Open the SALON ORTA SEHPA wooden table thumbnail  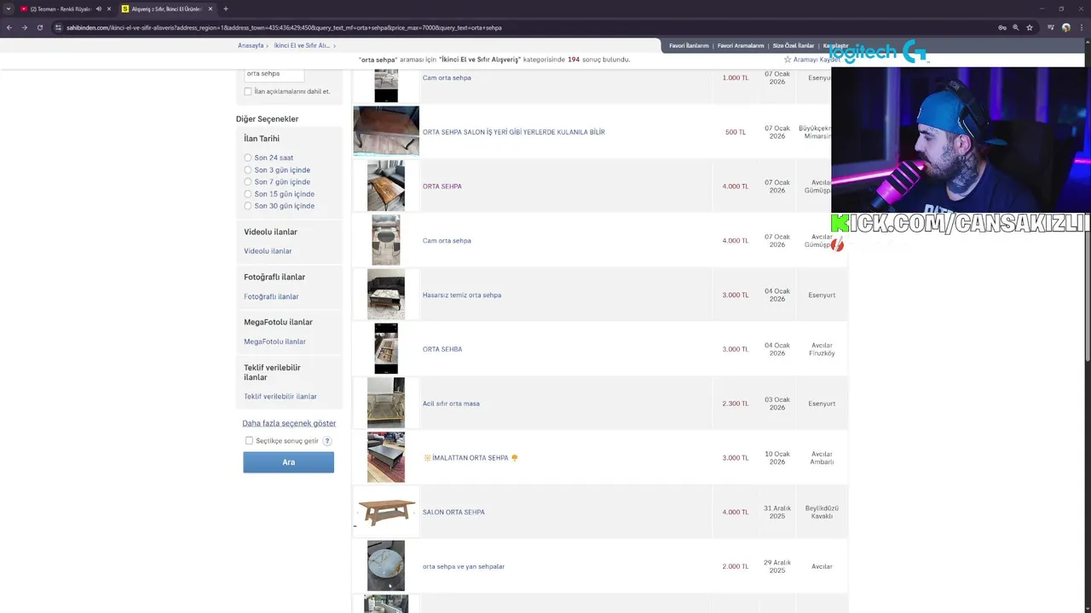coord(386,512)
